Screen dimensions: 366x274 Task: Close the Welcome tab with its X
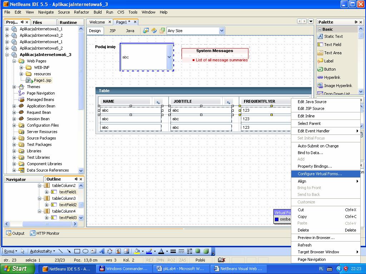[110, 22]
